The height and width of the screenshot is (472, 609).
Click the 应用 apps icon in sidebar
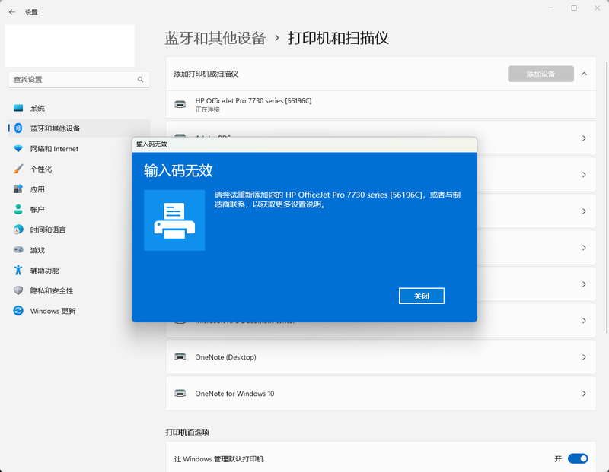tap(18, 189)
